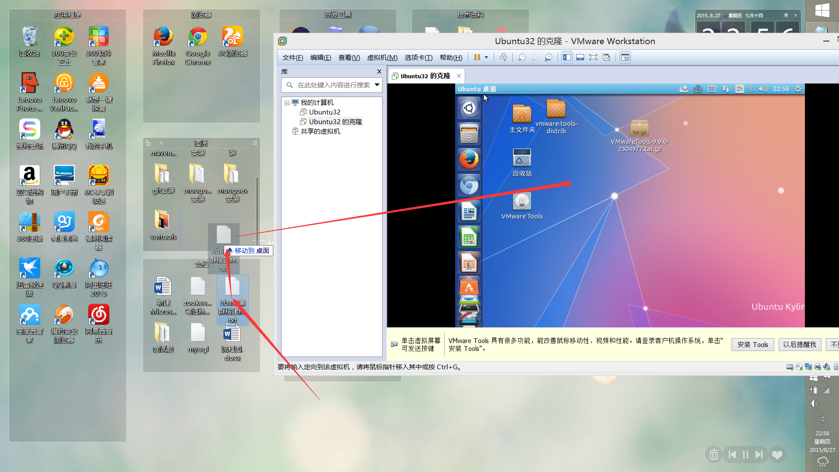
Task: Open the network indicator in Ubuntu panel
Action: click(x=726, y=89)
